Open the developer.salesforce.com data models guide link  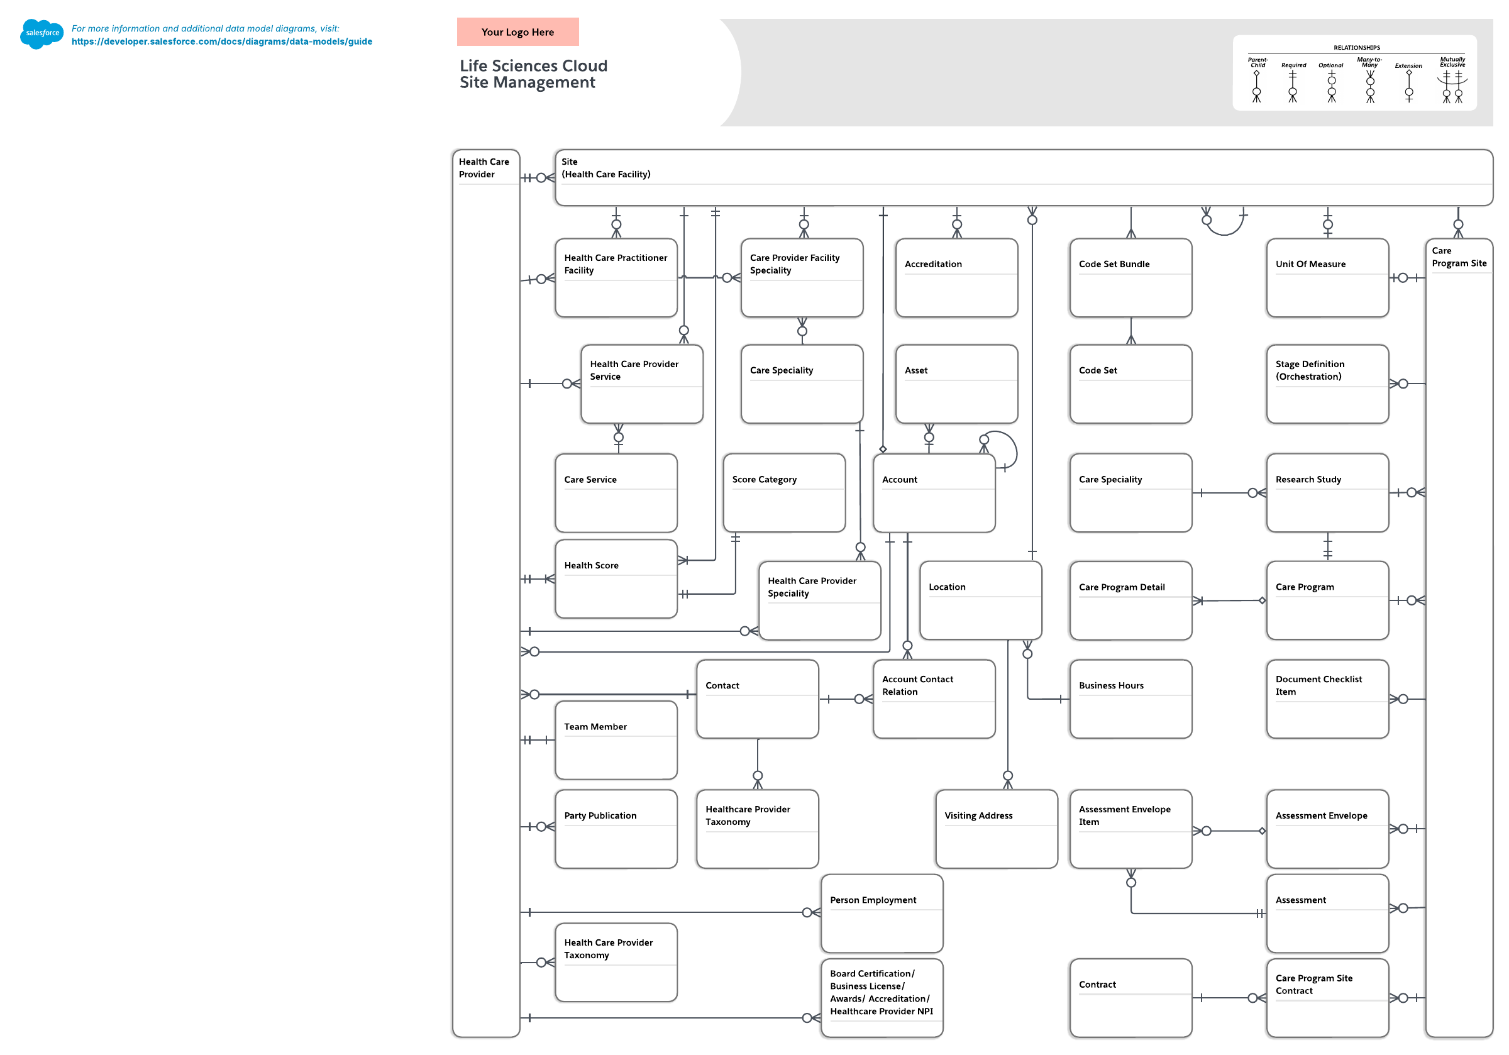(221, 41)
